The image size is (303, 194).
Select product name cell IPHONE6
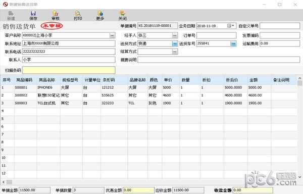coord(48,88)
